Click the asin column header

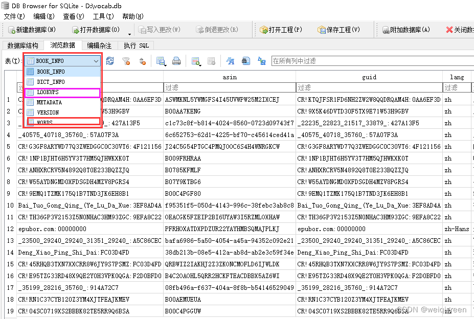(x=230, y=77)
